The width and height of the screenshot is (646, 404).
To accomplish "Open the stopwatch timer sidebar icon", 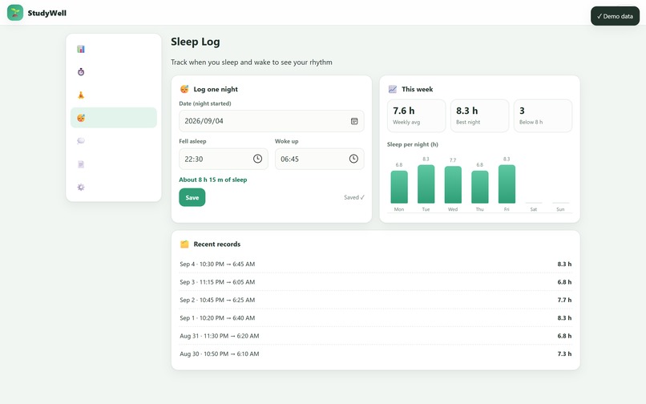I will coord(81,72).
